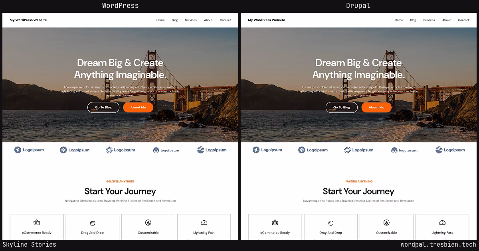Click the four-dot Logoipsum logo in Drupal pane
The height and width of the screenshot is (251, 479).
(313, 150)
